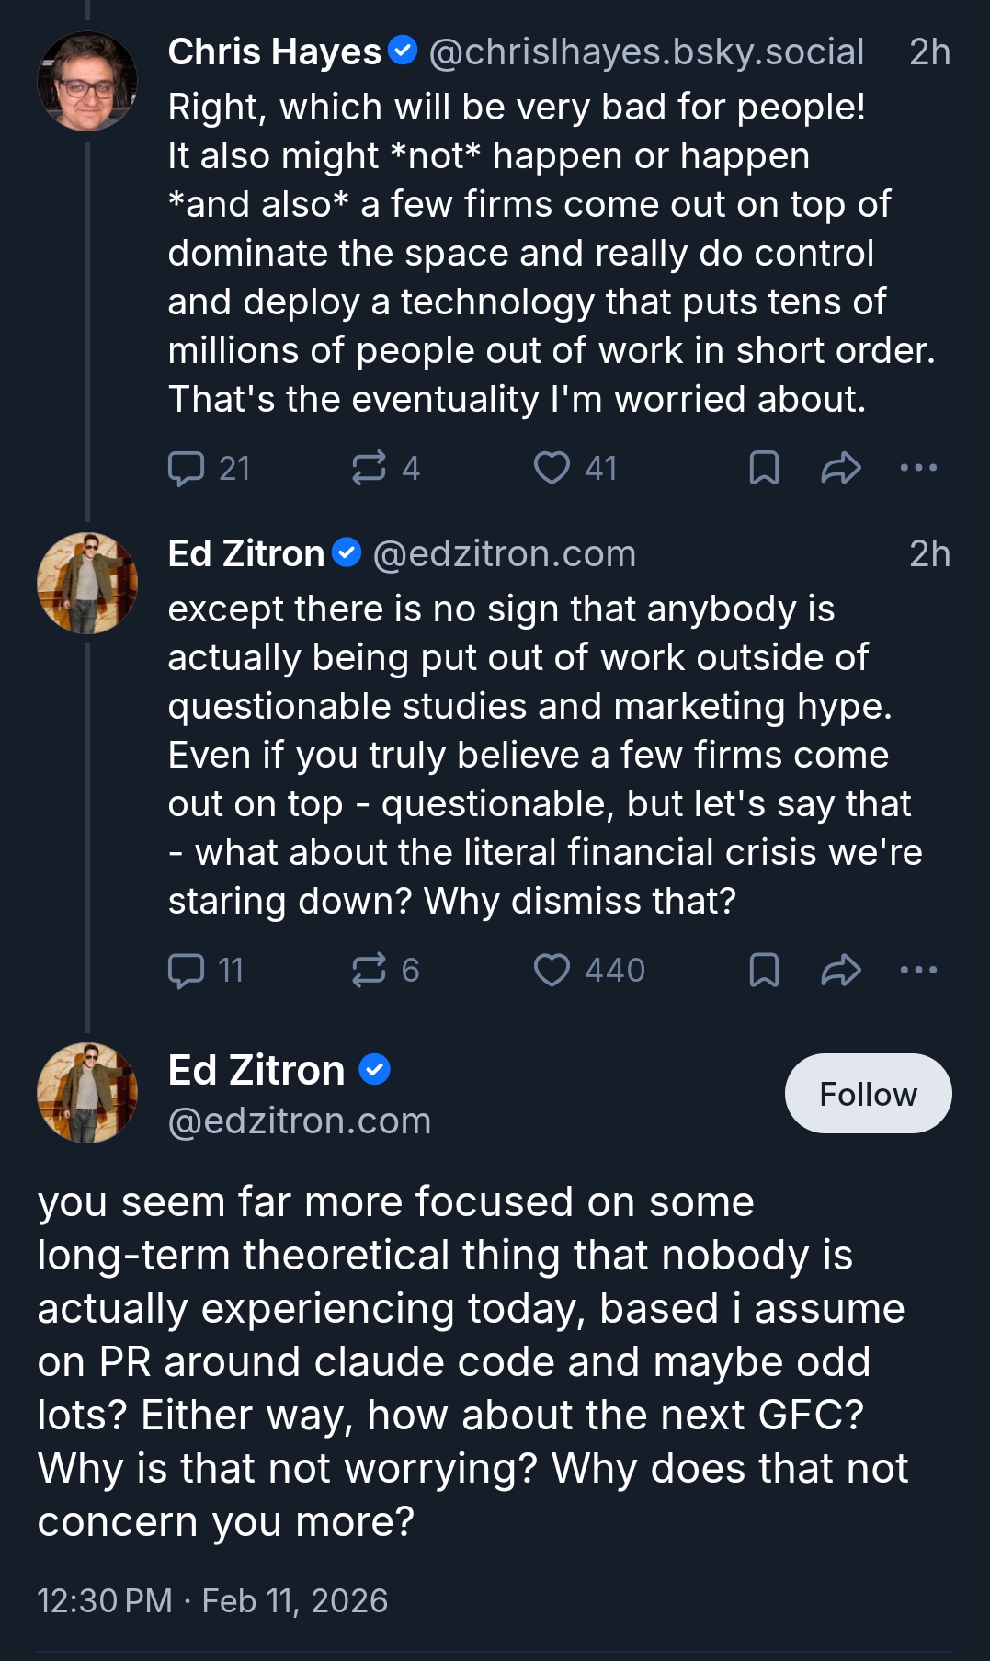
Task: Open Chris Hayes' profile picture
Action: [x=87, y=81]
